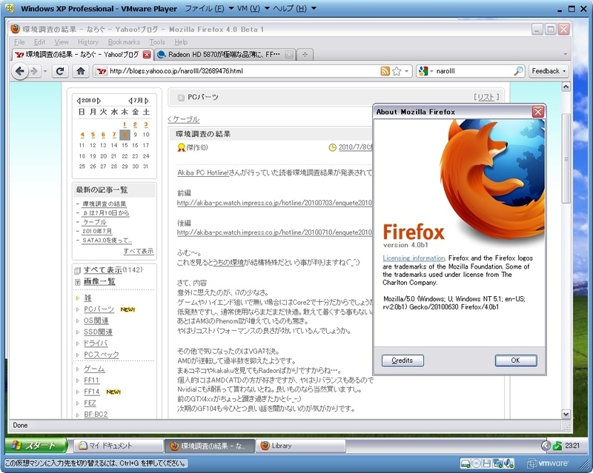The width and height of the screenshot is (593, 473).
Task: Open the tab list dropdown arrow
Action: (x=566, y=55)
